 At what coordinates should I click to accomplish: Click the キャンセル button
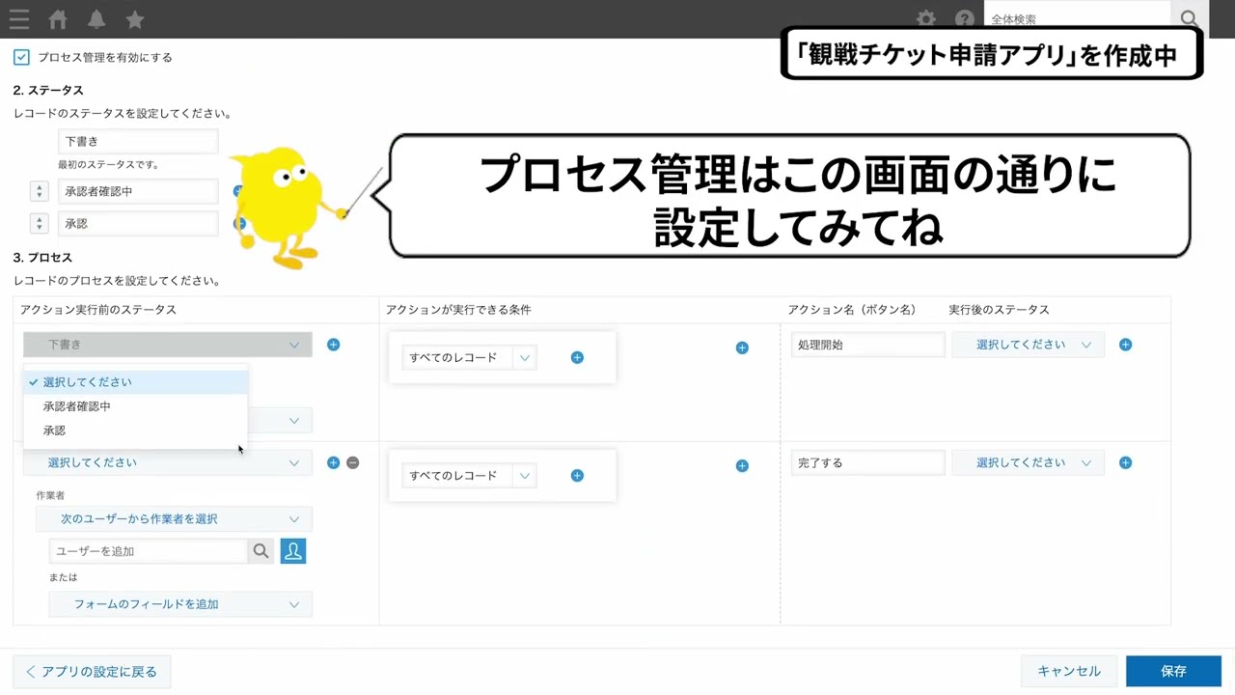pyautogui.click(x=1069, y=672)
